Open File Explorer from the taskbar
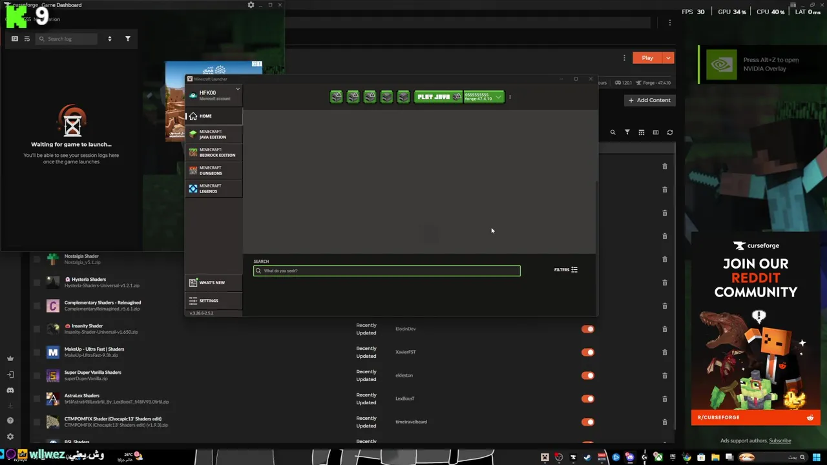 point(715,458)
